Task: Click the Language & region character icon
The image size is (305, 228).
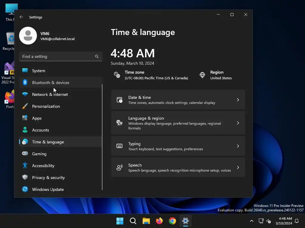Action: point(119,123)
